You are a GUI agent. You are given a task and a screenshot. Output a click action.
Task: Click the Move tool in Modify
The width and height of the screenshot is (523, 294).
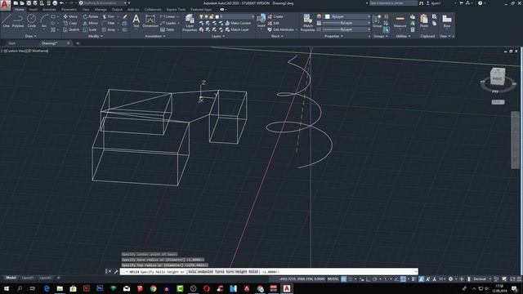tap(70, 16)
